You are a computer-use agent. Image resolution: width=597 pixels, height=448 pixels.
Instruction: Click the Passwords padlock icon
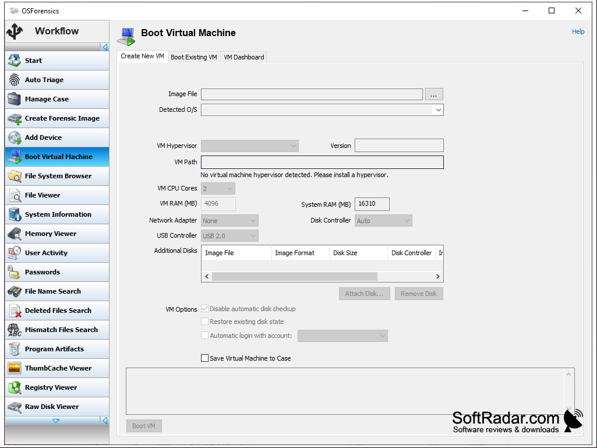[15, 272]
